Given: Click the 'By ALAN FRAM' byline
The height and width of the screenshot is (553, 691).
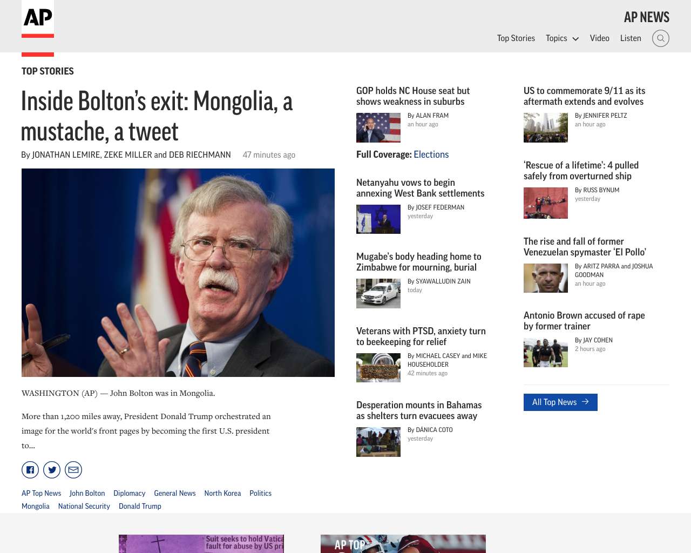Looking at the screenshot, I should 428,116.
